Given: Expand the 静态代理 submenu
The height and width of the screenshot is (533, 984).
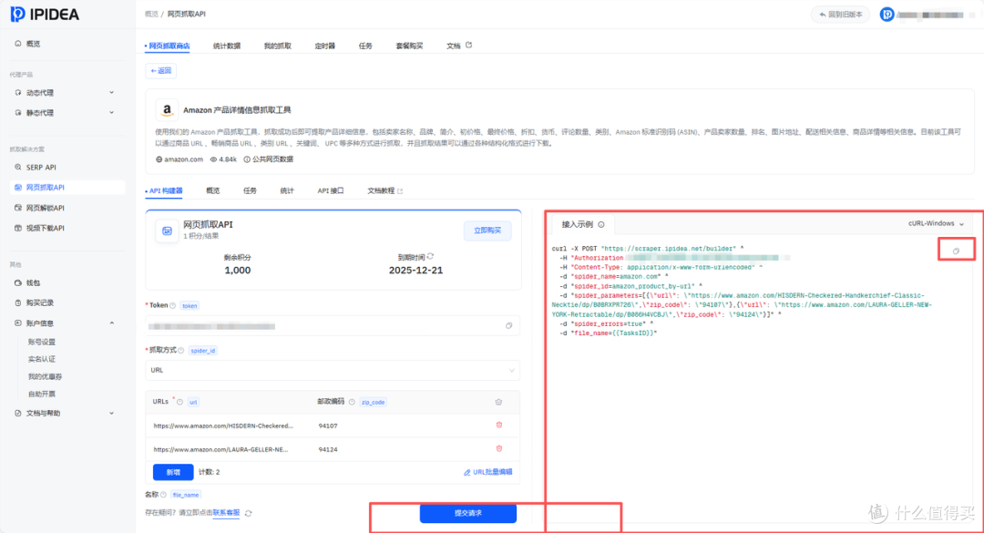Looking at the screenshot, I should click(112, 113).
